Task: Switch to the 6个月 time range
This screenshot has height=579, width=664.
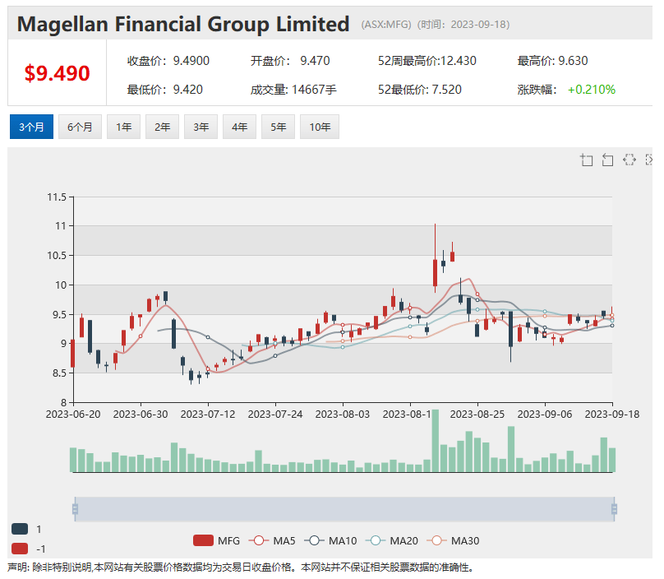Action: 80,127
